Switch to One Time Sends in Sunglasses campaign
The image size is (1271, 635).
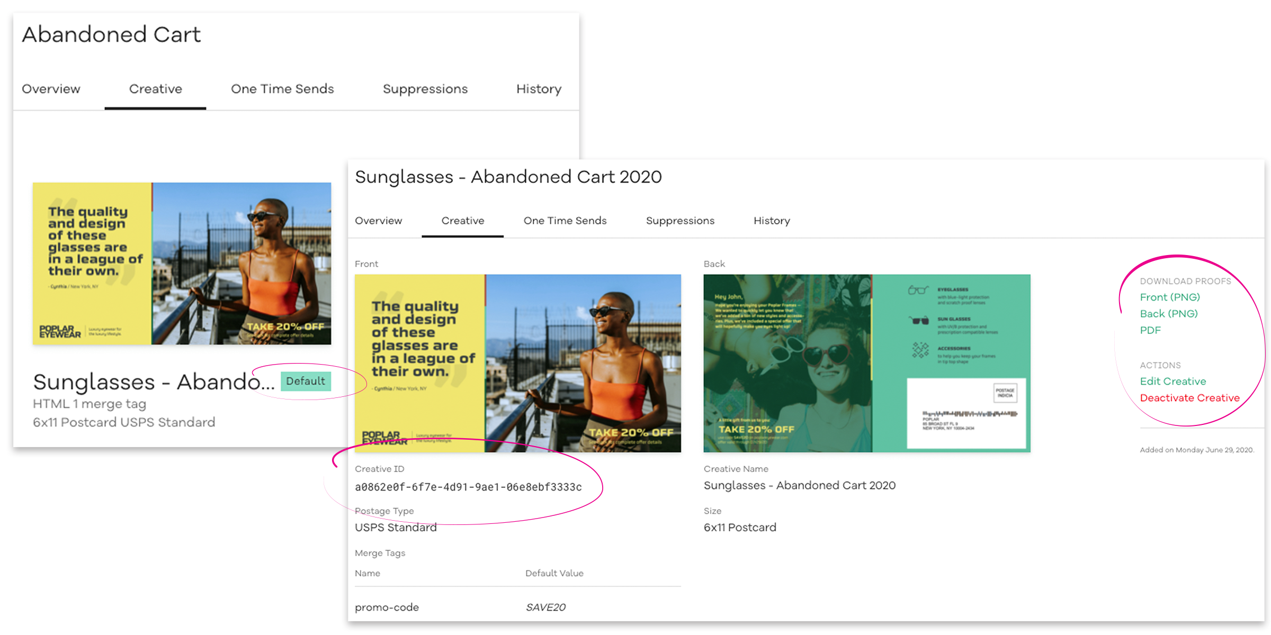point(565,221)
